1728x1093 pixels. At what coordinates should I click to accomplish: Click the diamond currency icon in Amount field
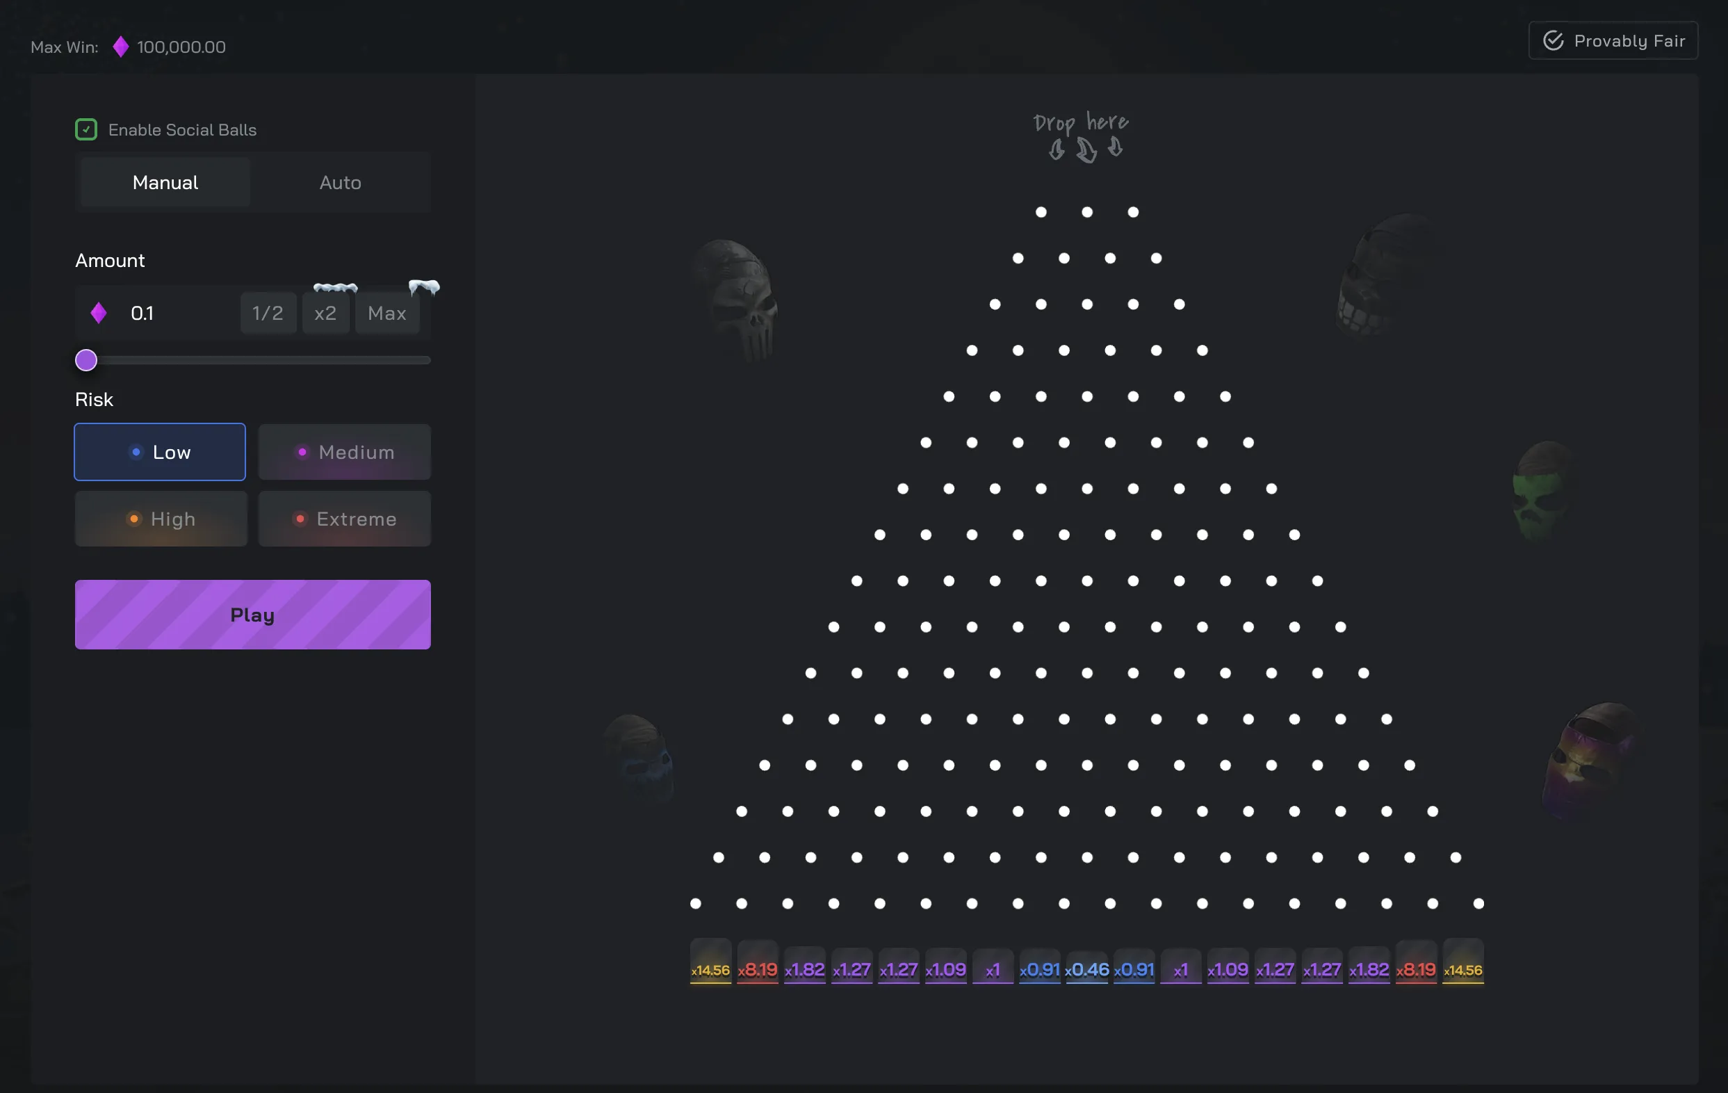[x=99, y=313]
